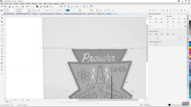
Task: Click the Align center horizontally icon
Action: (x=156, y=19)
